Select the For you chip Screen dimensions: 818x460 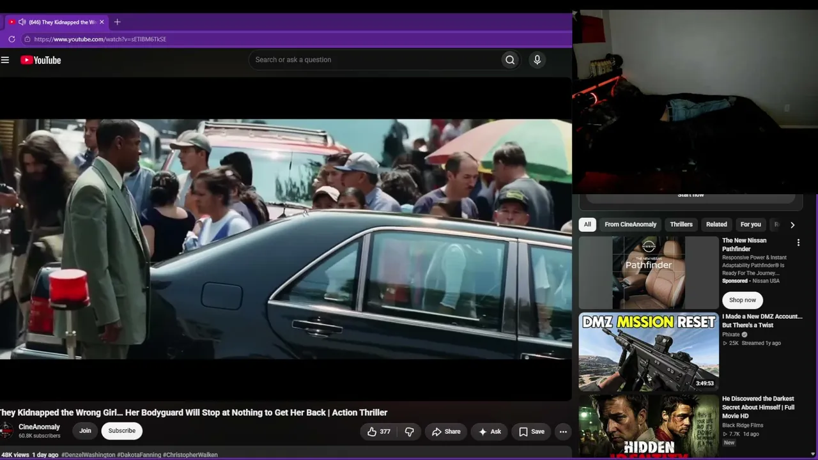pyautogui.click(x=750, y=225)
